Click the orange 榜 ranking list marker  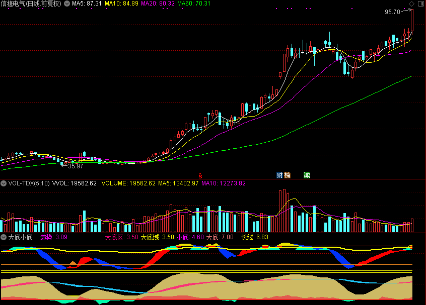288,175
